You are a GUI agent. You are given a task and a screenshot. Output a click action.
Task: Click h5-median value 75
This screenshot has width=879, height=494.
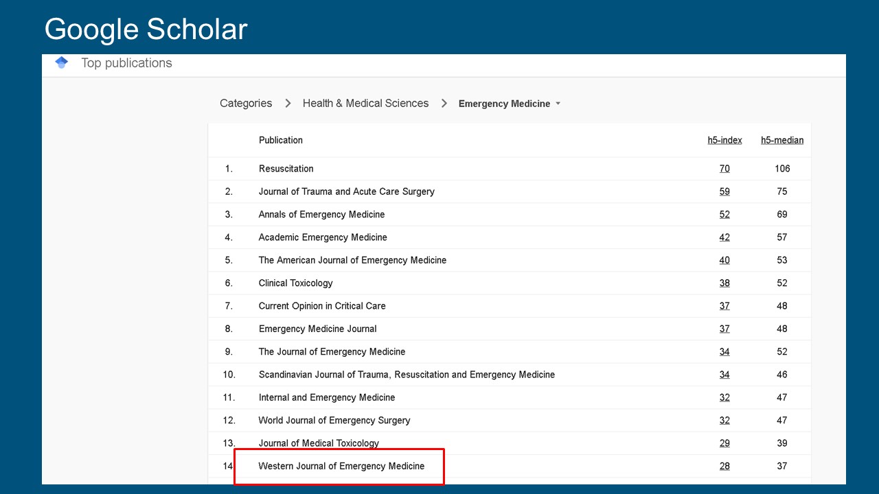click(782, 191)
